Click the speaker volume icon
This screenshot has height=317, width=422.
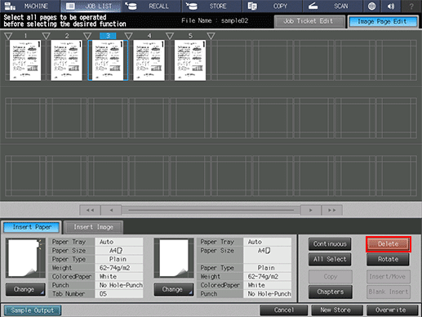tap(391, 6)
